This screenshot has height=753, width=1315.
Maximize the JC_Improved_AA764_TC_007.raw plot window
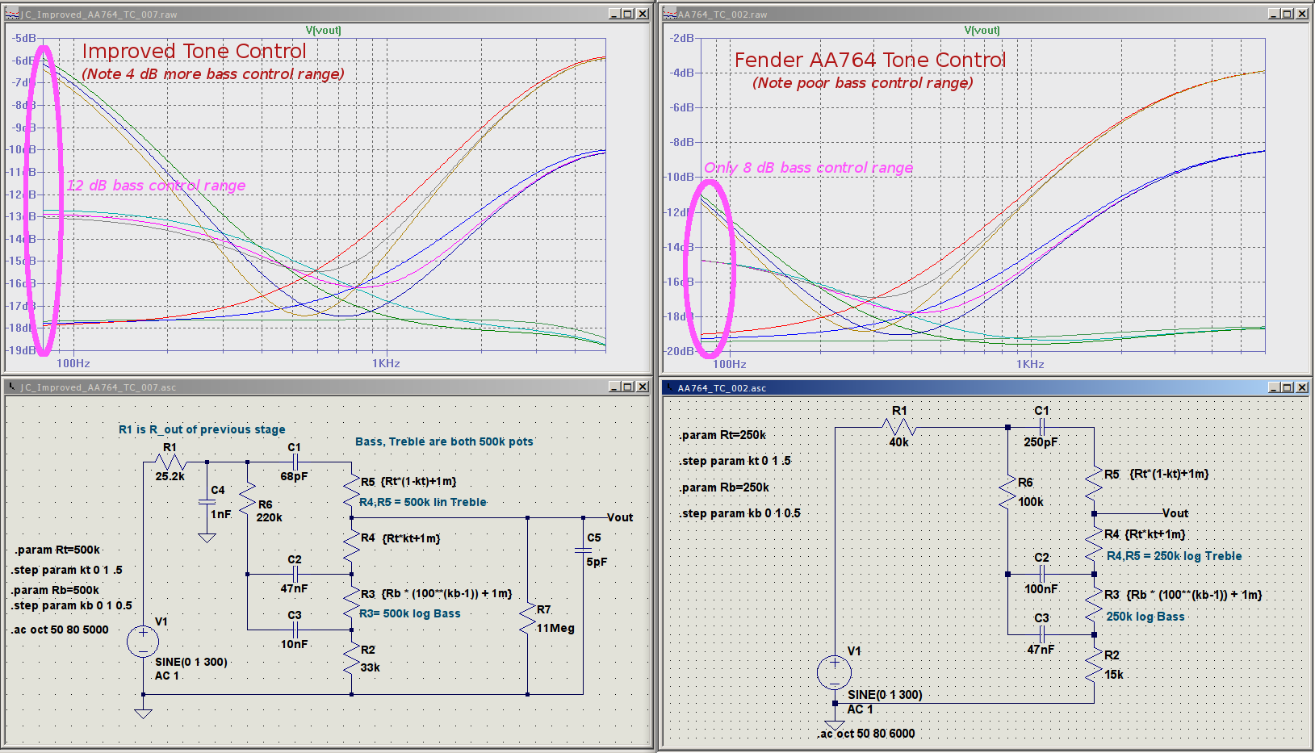(x=628, y=14)
